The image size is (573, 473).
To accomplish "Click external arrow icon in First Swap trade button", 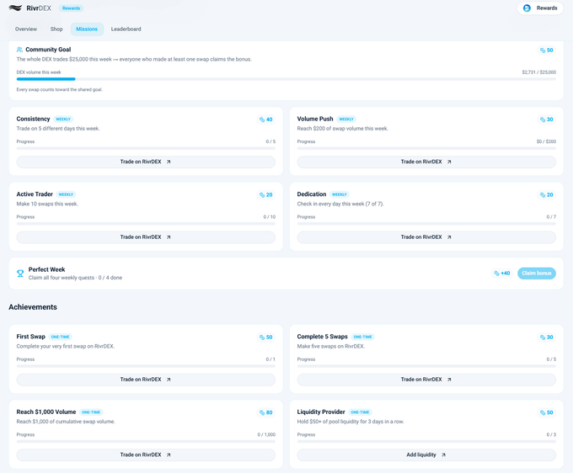I will tap(169, 380).
